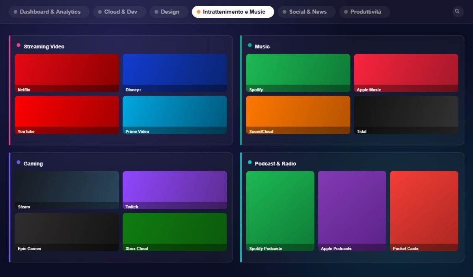The height and width of the screenshot is (277, 473).
Task: Open the Spotify Podcasts tile
Action: coord(280,211)
